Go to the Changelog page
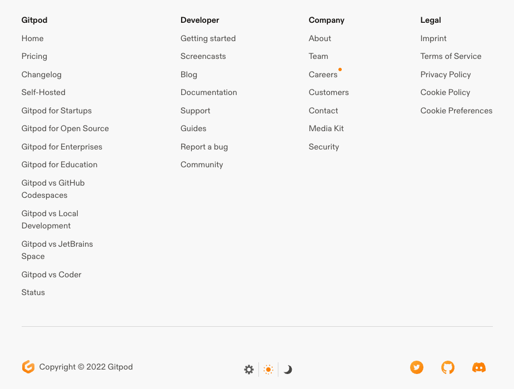This screenshot has width=514, height=389. [42, 74]
